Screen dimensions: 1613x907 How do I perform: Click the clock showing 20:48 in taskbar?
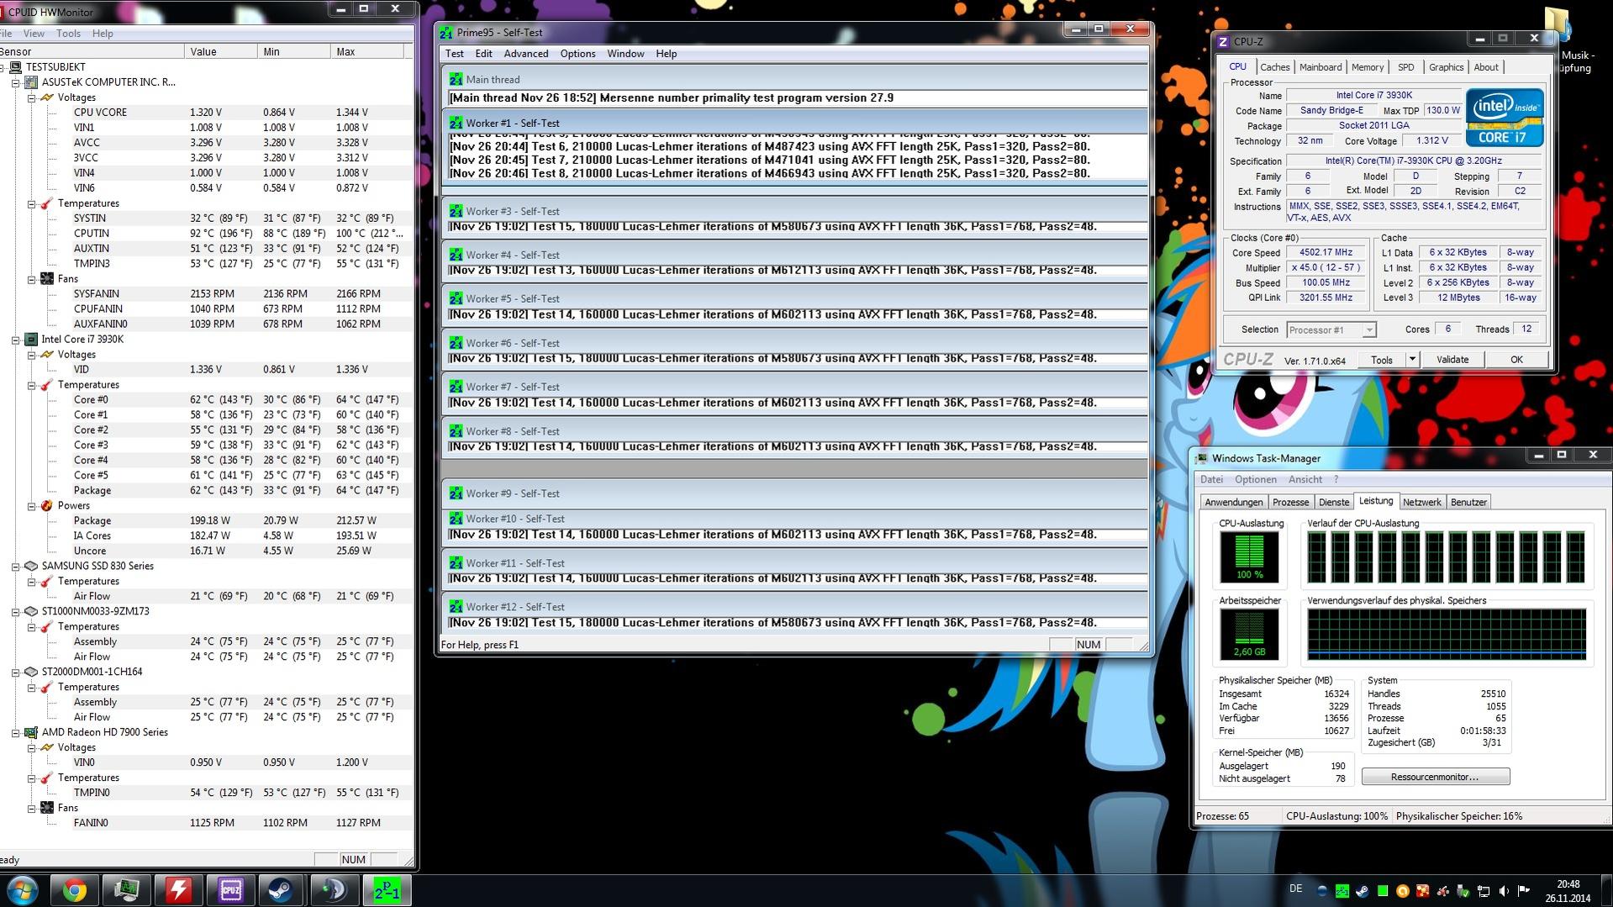[x=1568, y=884]
